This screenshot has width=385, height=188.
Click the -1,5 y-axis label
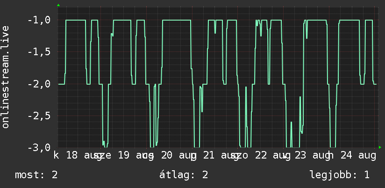(39, 52)
